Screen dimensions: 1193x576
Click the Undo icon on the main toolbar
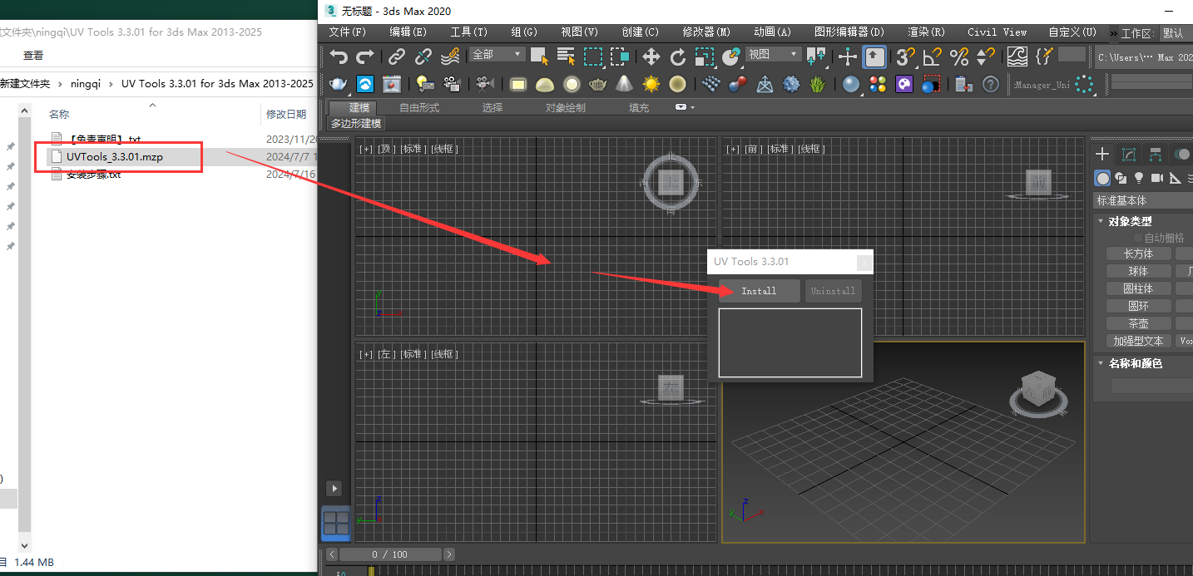coord(339,57)
